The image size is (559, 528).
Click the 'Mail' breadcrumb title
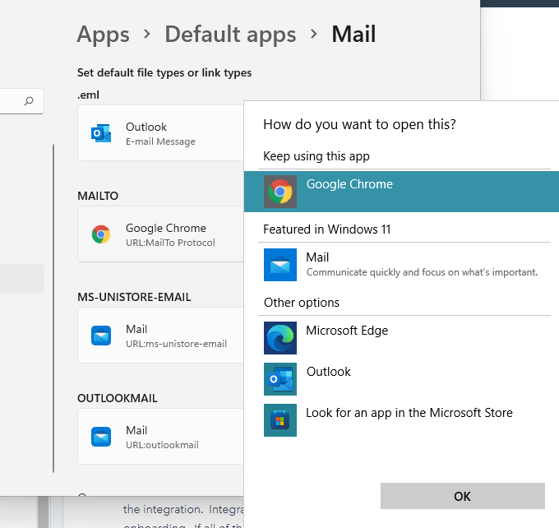point(353,35)
